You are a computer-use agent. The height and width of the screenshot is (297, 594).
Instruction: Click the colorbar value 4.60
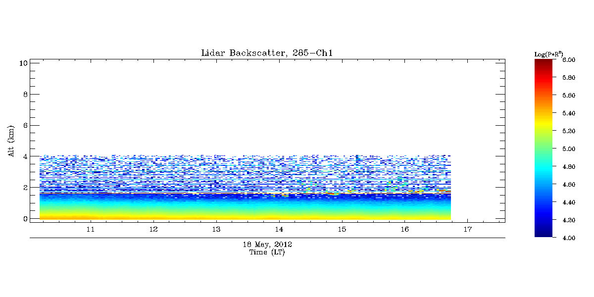(568, 185)
